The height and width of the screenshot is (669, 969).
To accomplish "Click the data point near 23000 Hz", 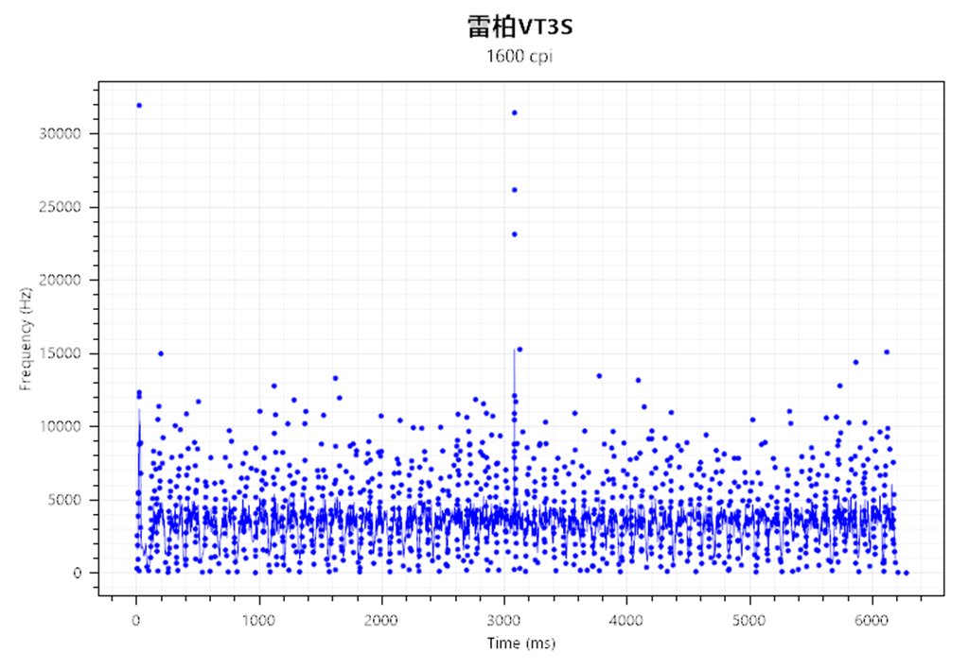I will [514, 234].
